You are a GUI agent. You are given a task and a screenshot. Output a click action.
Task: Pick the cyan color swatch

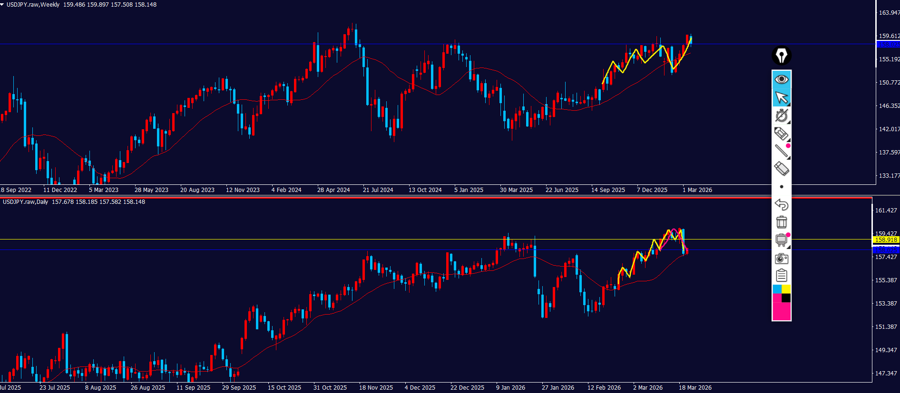click(x=777, y=289)
